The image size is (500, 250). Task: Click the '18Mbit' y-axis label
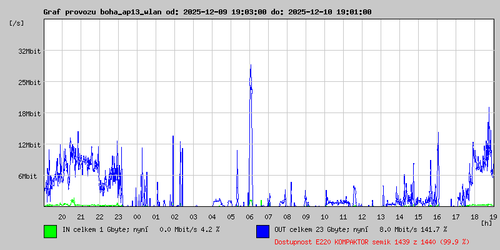coord(29,114)
